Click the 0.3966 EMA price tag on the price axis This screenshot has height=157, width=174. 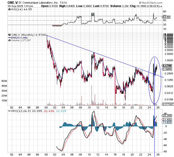167,69
